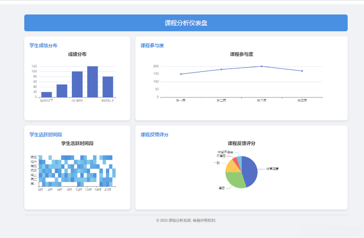Viewport: 364px width, 238px height.
Task: Click the 非常满意 pie label
Action: (273, 169)
